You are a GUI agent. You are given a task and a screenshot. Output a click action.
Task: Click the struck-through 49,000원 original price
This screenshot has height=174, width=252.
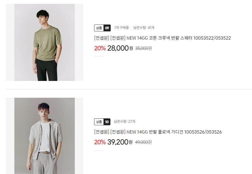(x=143, y=142)
